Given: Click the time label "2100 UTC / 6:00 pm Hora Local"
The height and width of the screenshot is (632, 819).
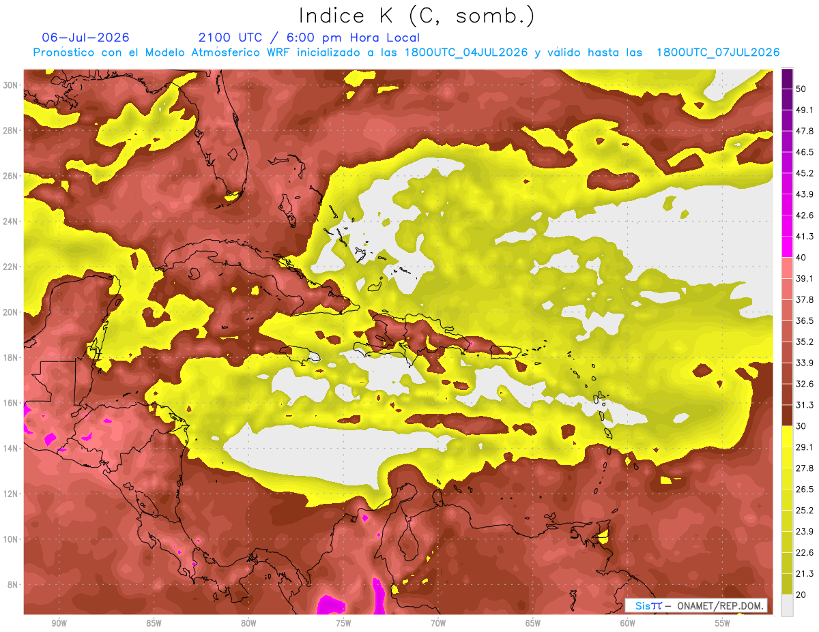Looking at the screenshot, I should pos(309,37).
